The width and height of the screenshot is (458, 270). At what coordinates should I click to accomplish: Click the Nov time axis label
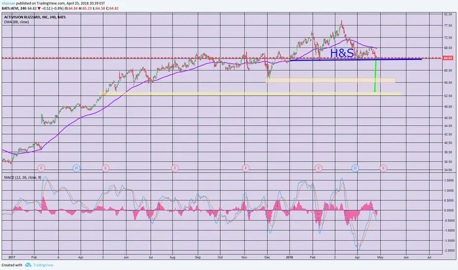pos(245,257)
